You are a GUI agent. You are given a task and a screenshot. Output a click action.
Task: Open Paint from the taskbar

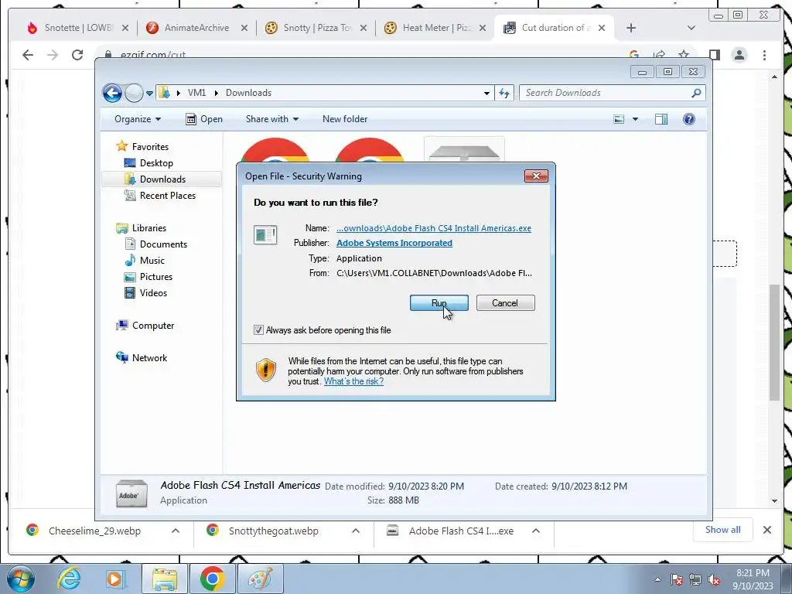(x=260, y=579)
